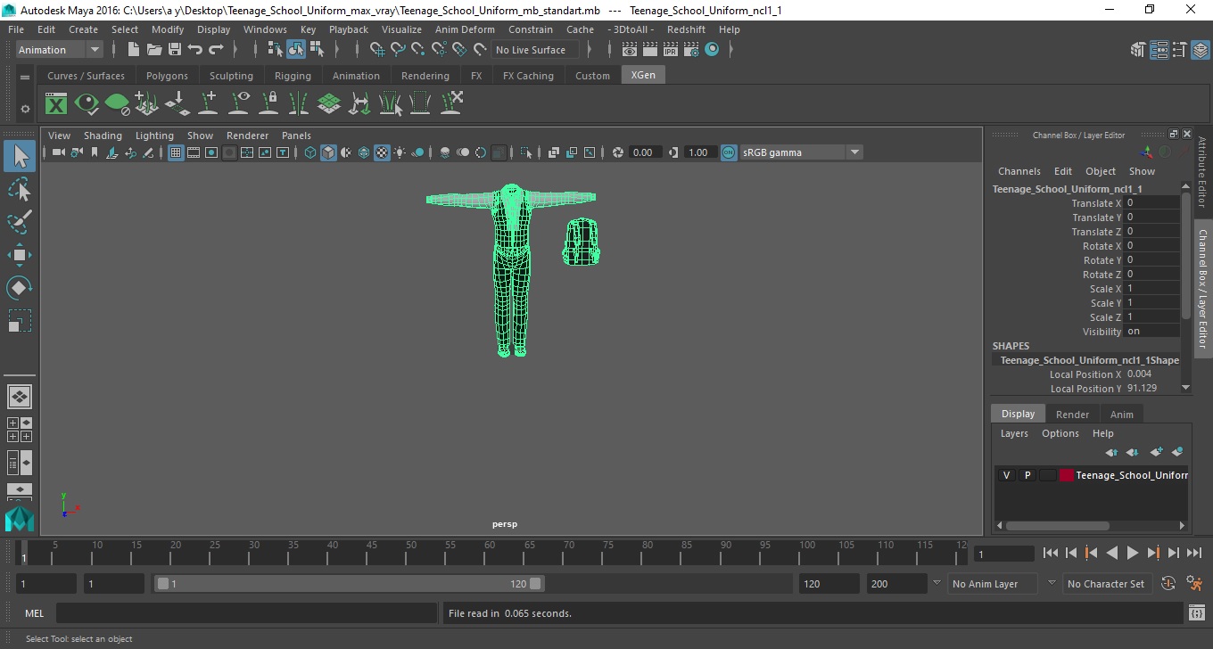Viewport: 1213px width, 649px height.
Task: Click the time range slider bar
Action: click(x=348, y=584)
